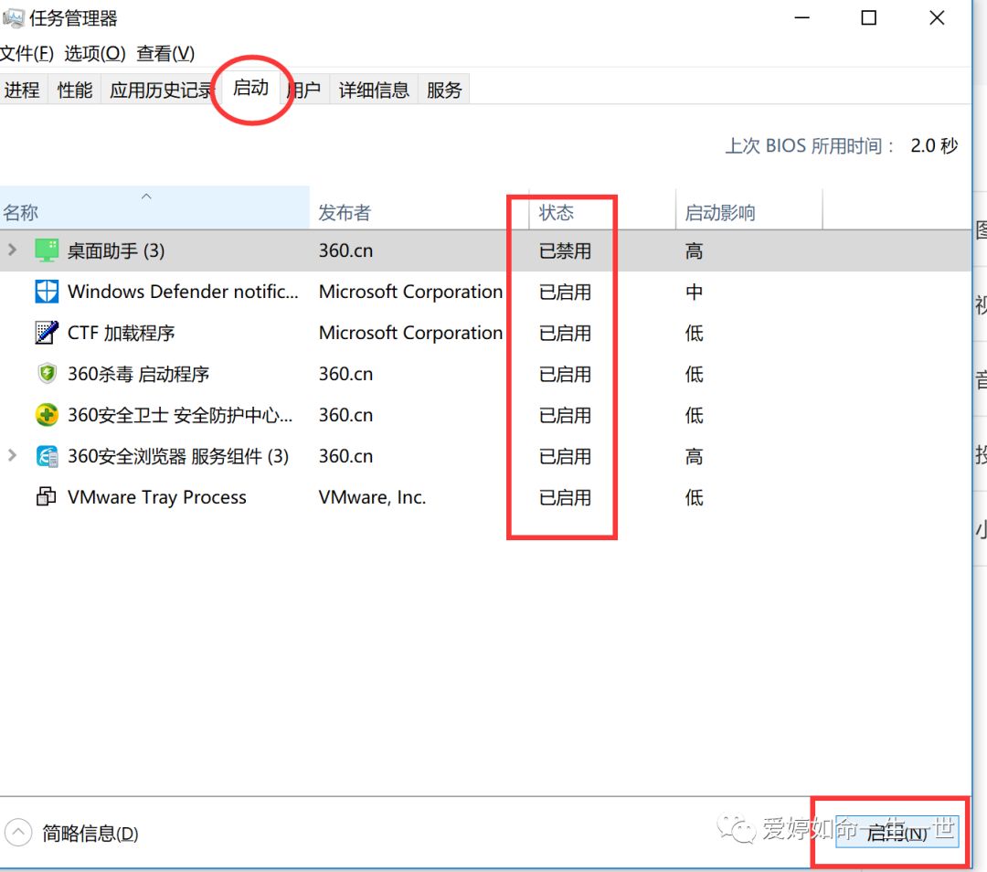Switch to the 进程 tab

[x=22, y=90]
